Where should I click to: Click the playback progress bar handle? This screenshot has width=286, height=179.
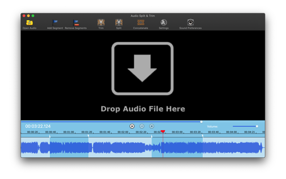pos(201,122)
